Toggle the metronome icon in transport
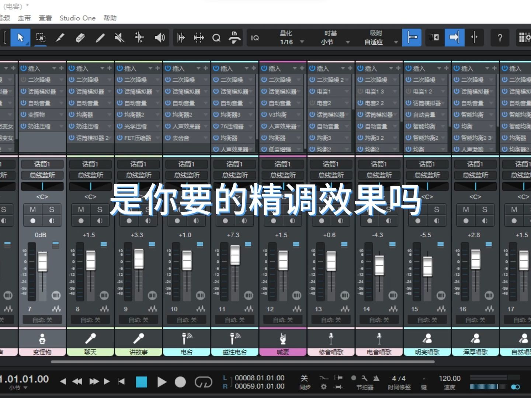 tap(376, 378)
